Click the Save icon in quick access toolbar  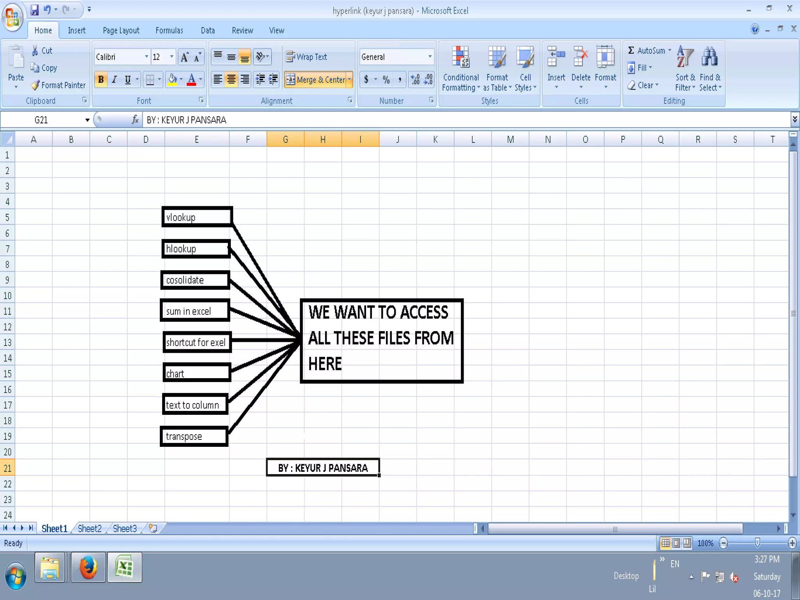point(34,9)
